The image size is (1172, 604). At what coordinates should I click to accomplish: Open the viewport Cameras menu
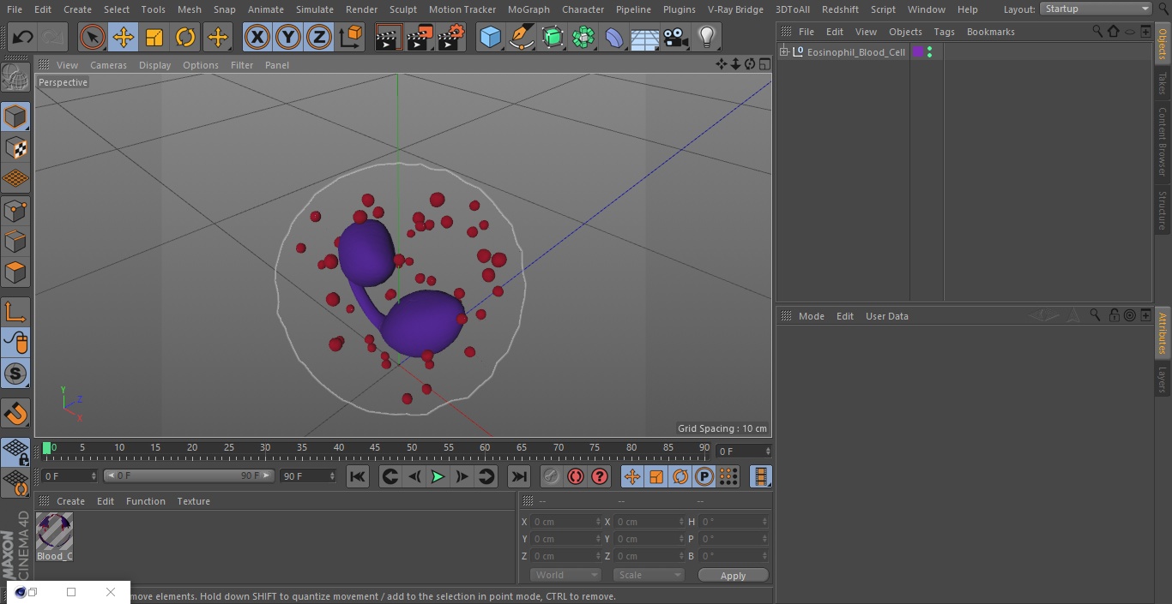(109, 65)
